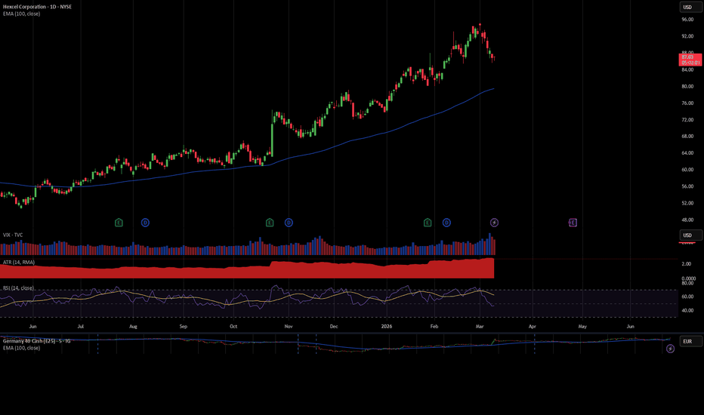Viewport: 704px width, 415px height.
Task: Click the Jul label on the time axis
Action: [x=80, y=327]
